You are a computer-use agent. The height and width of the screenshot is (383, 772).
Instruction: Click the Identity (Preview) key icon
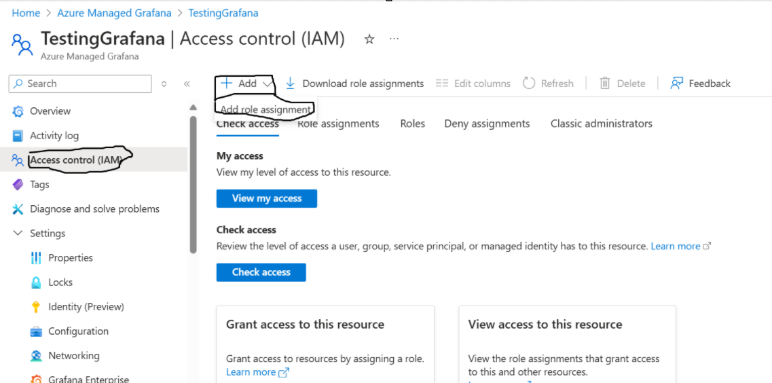35,307
